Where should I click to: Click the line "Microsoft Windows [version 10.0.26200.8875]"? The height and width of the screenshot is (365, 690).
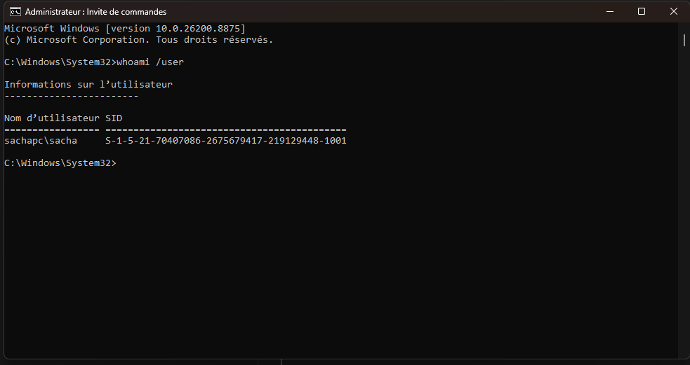tap(125, 29)
